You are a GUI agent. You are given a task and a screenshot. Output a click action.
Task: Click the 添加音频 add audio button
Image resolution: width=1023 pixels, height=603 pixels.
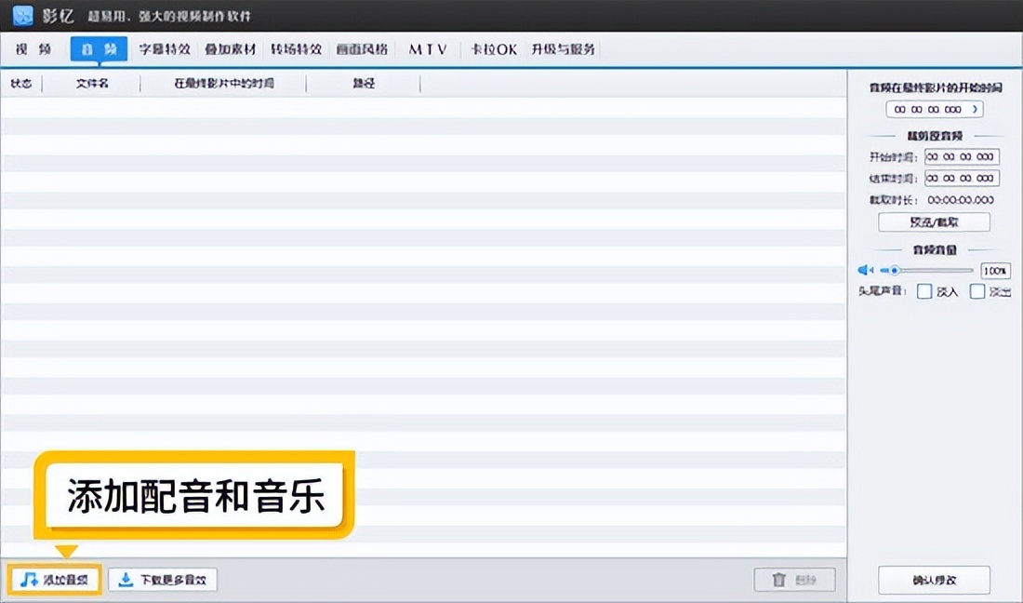(55, 580)
